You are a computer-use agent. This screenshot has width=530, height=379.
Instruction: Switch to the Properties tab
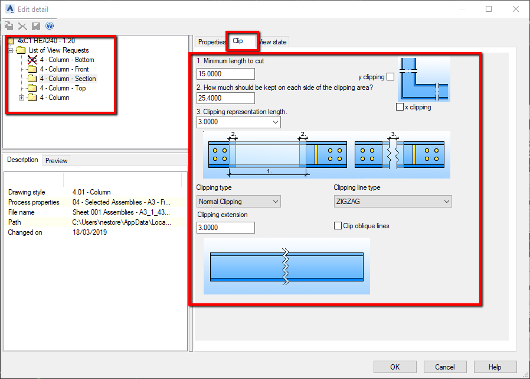pos(211,41)
